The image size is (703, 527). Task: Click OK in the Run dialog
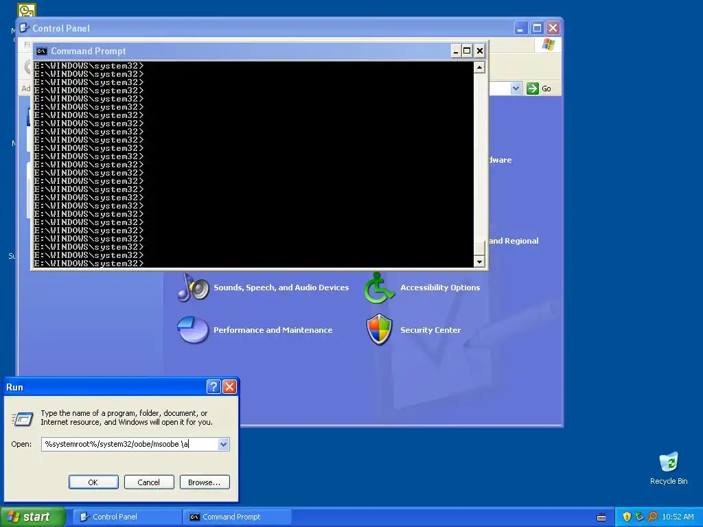coord(93,482)
